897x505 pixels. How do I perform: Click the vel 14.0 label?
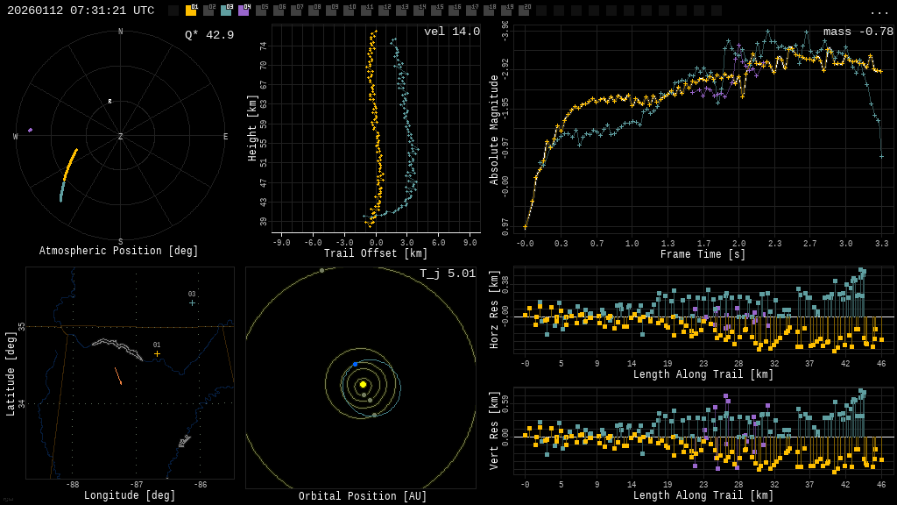(x=451, y=32)
